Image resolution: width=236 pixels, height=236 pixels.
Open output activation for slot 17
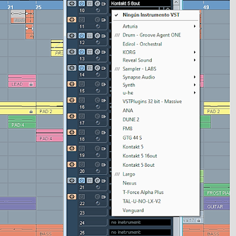pyautogui.click(x=104, y=117)
